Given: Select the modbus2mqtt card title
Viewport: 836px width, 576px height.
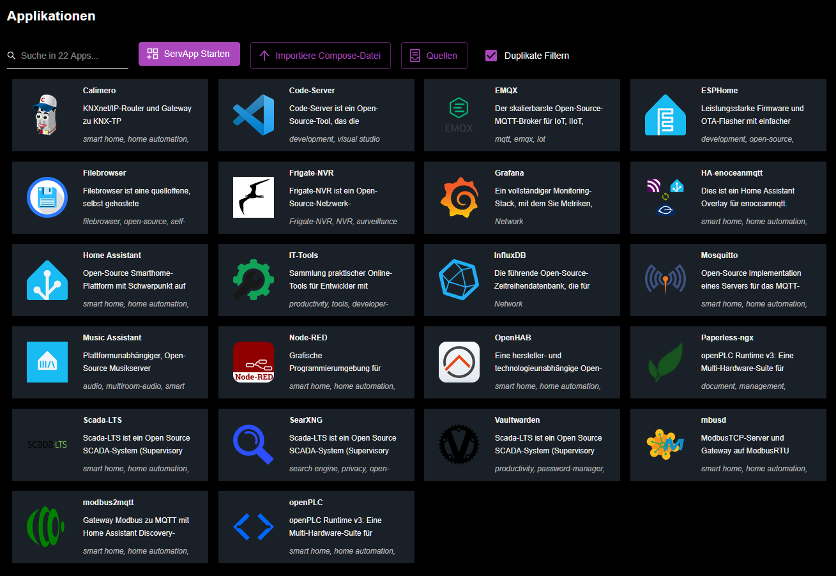Looking at the screenshot, I should (109, 503).
